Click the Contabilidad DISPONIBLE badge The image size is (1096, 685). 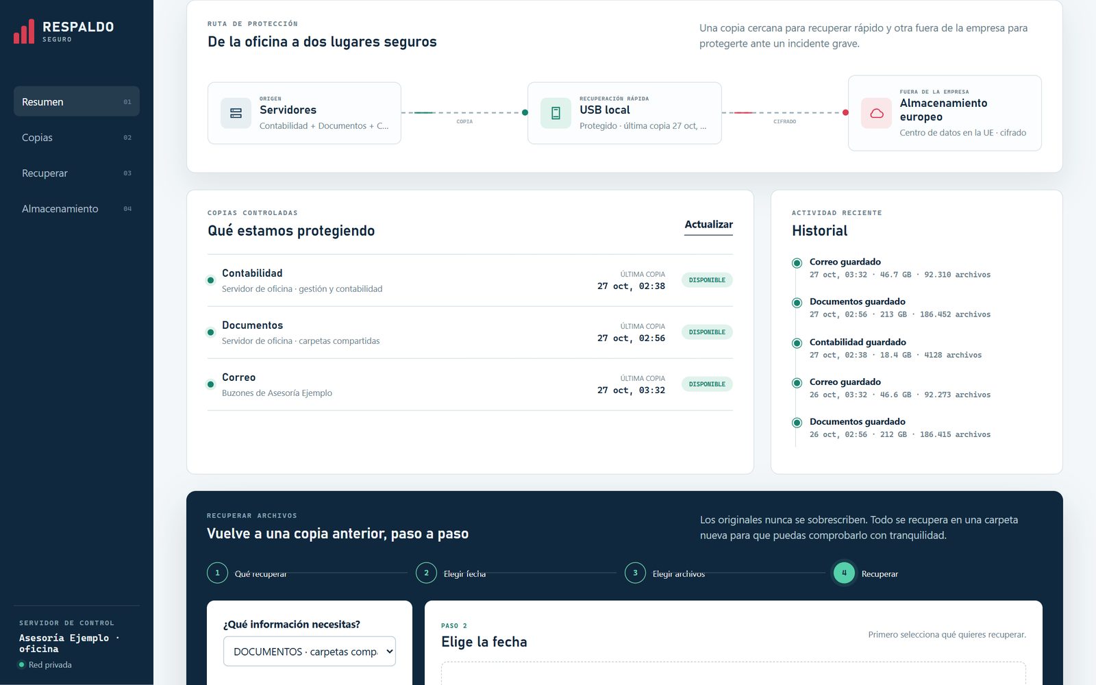click(x=707, y=280)
